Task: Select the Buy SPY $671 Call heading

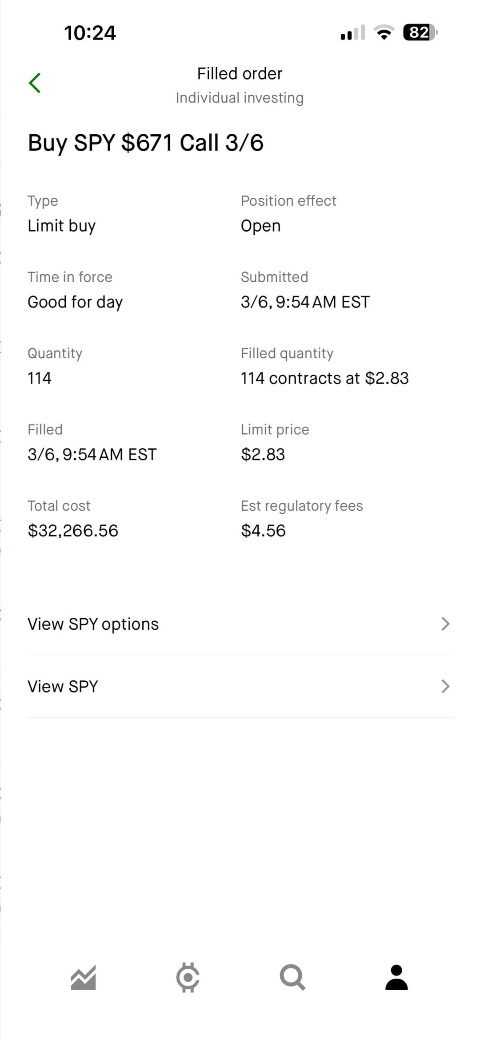Action: click(146, 143)
